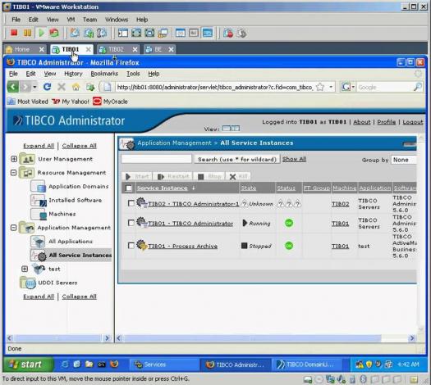431x385 pixels.
Task: Sort by the Service Instance column header
Action: point(163,188)
